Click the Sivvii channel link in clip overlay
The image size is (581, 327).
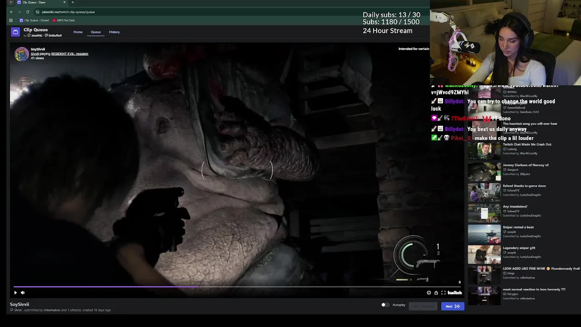(34, 54)
